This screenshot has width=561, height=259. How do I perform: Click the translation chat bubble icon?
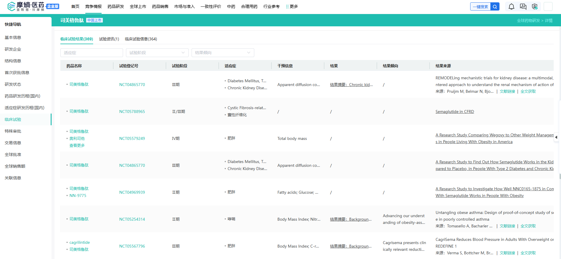[523, 6]
